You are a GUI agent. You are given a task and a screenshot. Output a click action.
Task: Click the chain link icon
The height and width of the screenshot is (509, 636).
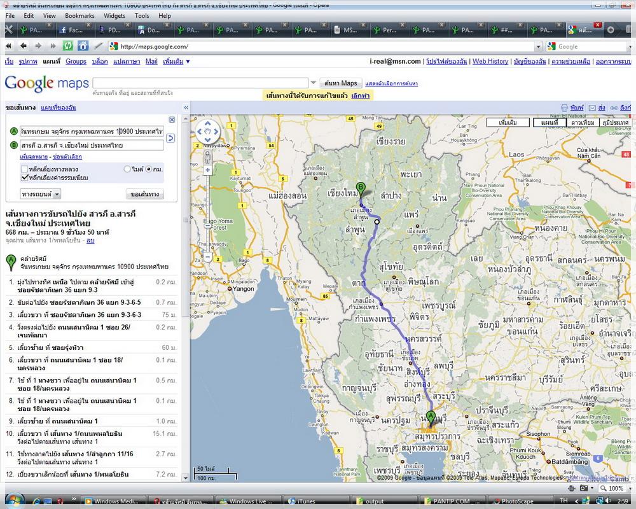614,108
